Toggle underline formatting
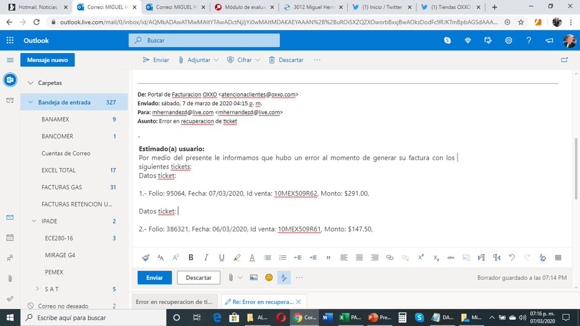 (221, 257)
